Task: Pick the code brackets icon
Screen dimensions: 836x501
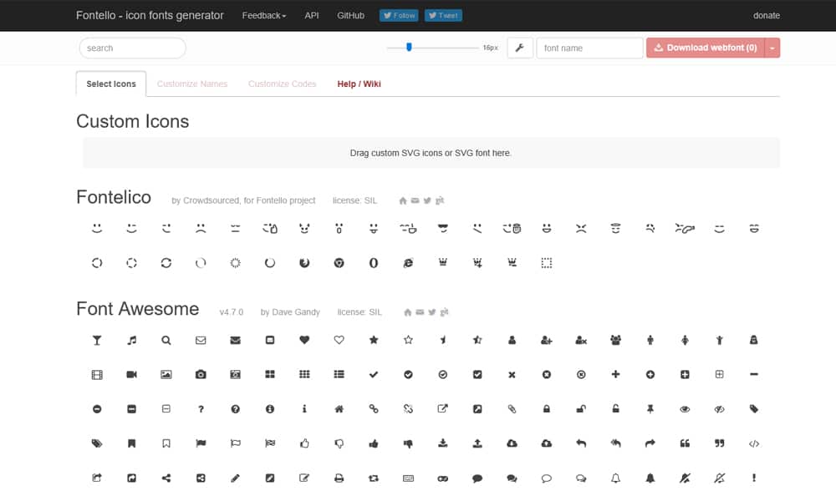Action: (x=753, y=444)
